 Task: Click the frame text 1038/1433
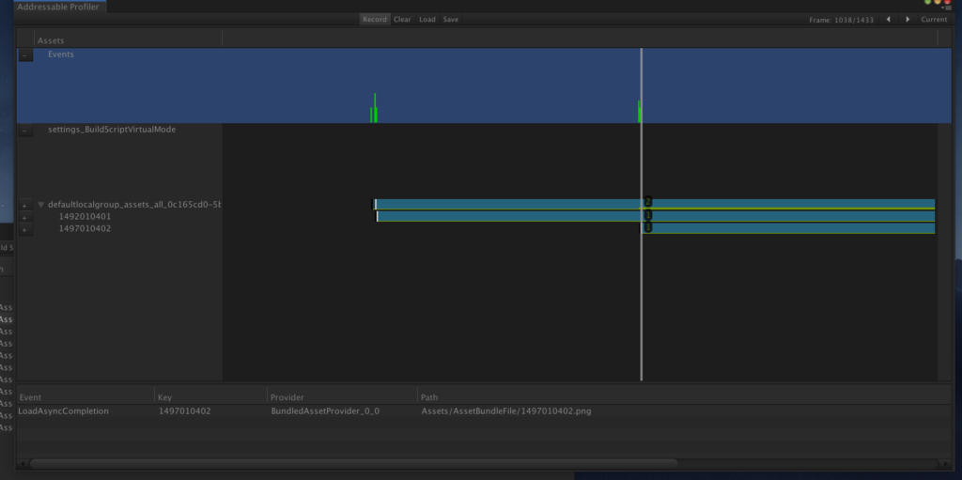841,21
